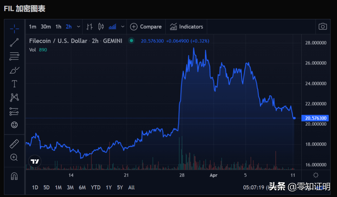Image resolution: width=337 pixels, height=197 pixels.
Task: Click the green market status indicator dot
Action: coord(131,41)
